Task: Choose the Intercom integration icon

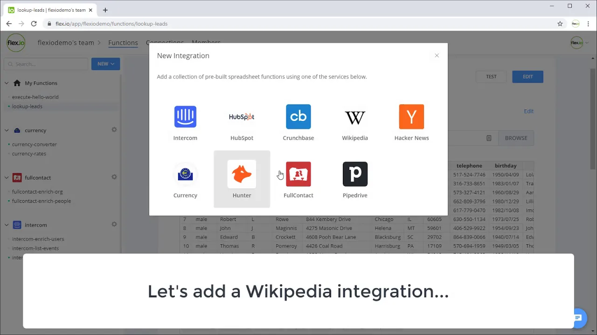Action: [x=185, y=116]
